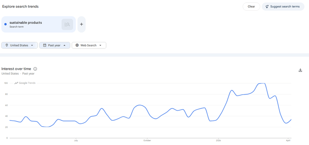Click the Explore search trends title
This screenshot has width=309, height=145.
pyautogui.click(x=20, y=7)
